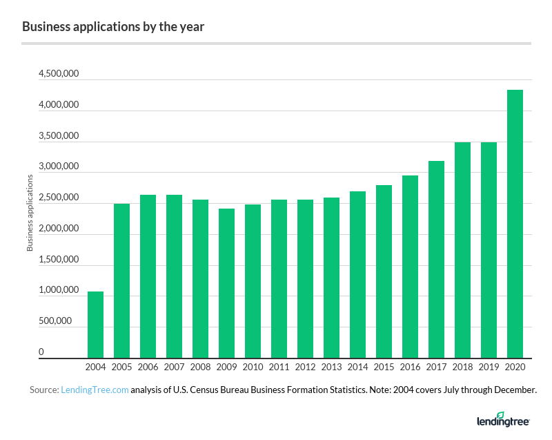This screenshot has width=552, height=440.
Task: Select the bar for year 2017
Action: point(436,260)
